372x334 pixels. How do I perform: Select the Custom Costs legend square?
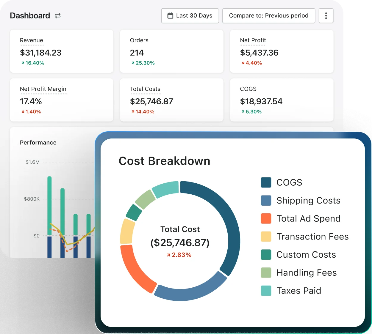tap(266, 255)
